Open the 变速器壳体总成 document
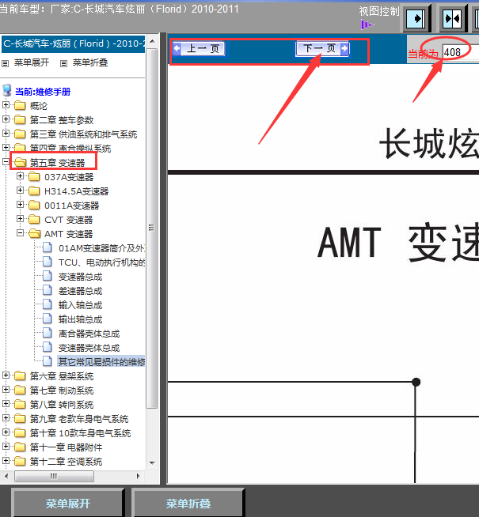This screenshot has width=479, height=517. tap(89, 348)
